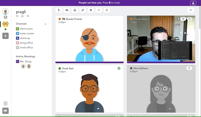Ring the bell on Dina Safreno's card
The image size is (201, 117).
pyautogui.click(x=189, y=68)
